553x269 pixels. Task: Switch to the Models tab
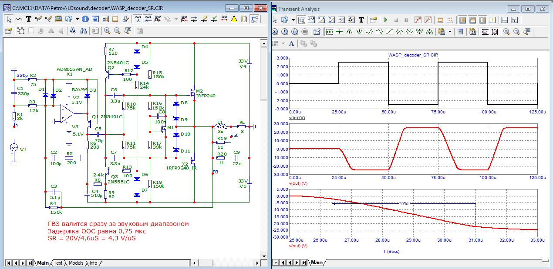point(76,263)
